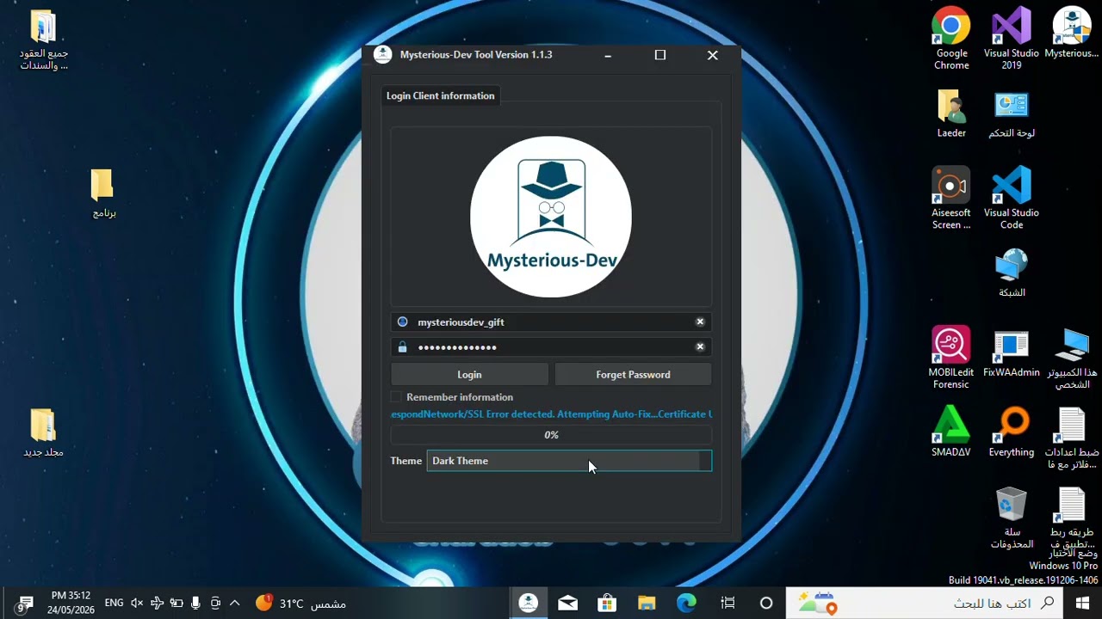Expand the hidden system tray icons chevron
Viewport: 1102px width, 619px height.
[x=234, y=604]
